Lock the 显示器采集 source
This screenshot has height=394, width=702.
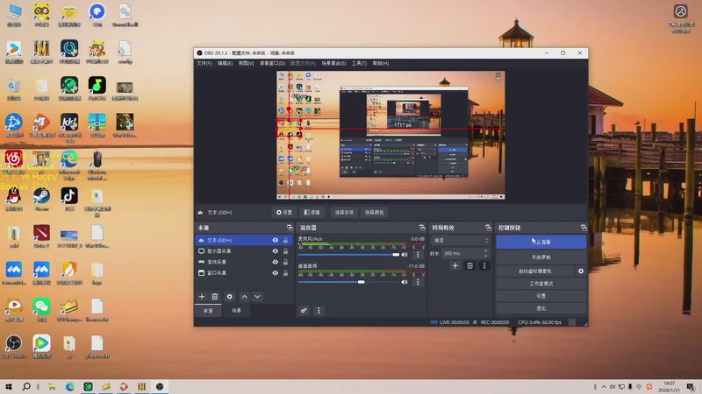tap(286, 251)
